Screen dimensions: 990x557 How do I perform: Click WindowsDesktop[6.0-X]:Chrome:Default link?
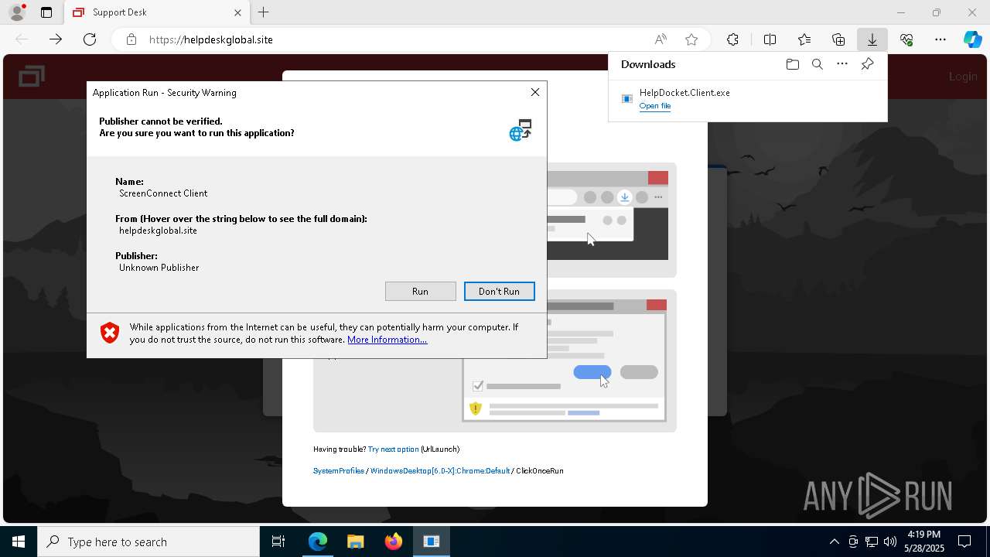(x=440, y=471)
